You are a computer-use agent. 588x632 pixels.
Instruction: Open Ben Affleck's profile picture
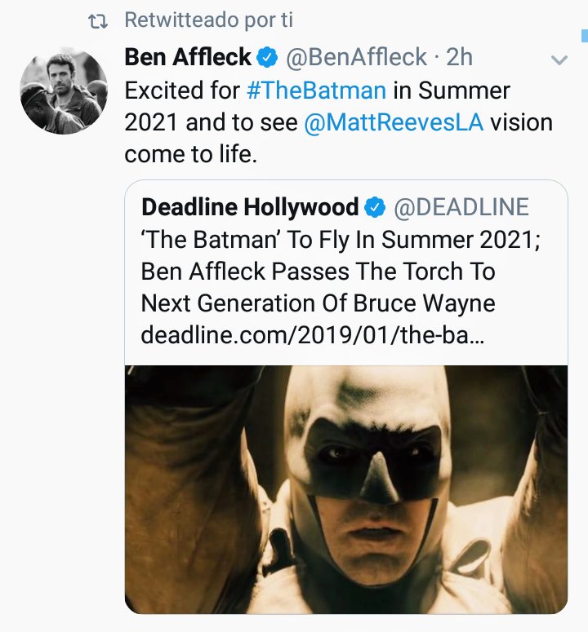pos(64,90)
